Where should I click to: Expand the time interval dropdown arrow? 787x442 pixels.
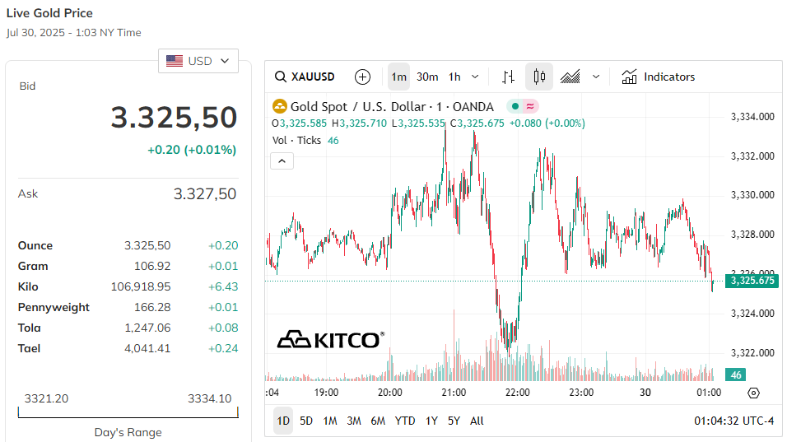click(475, 77)
